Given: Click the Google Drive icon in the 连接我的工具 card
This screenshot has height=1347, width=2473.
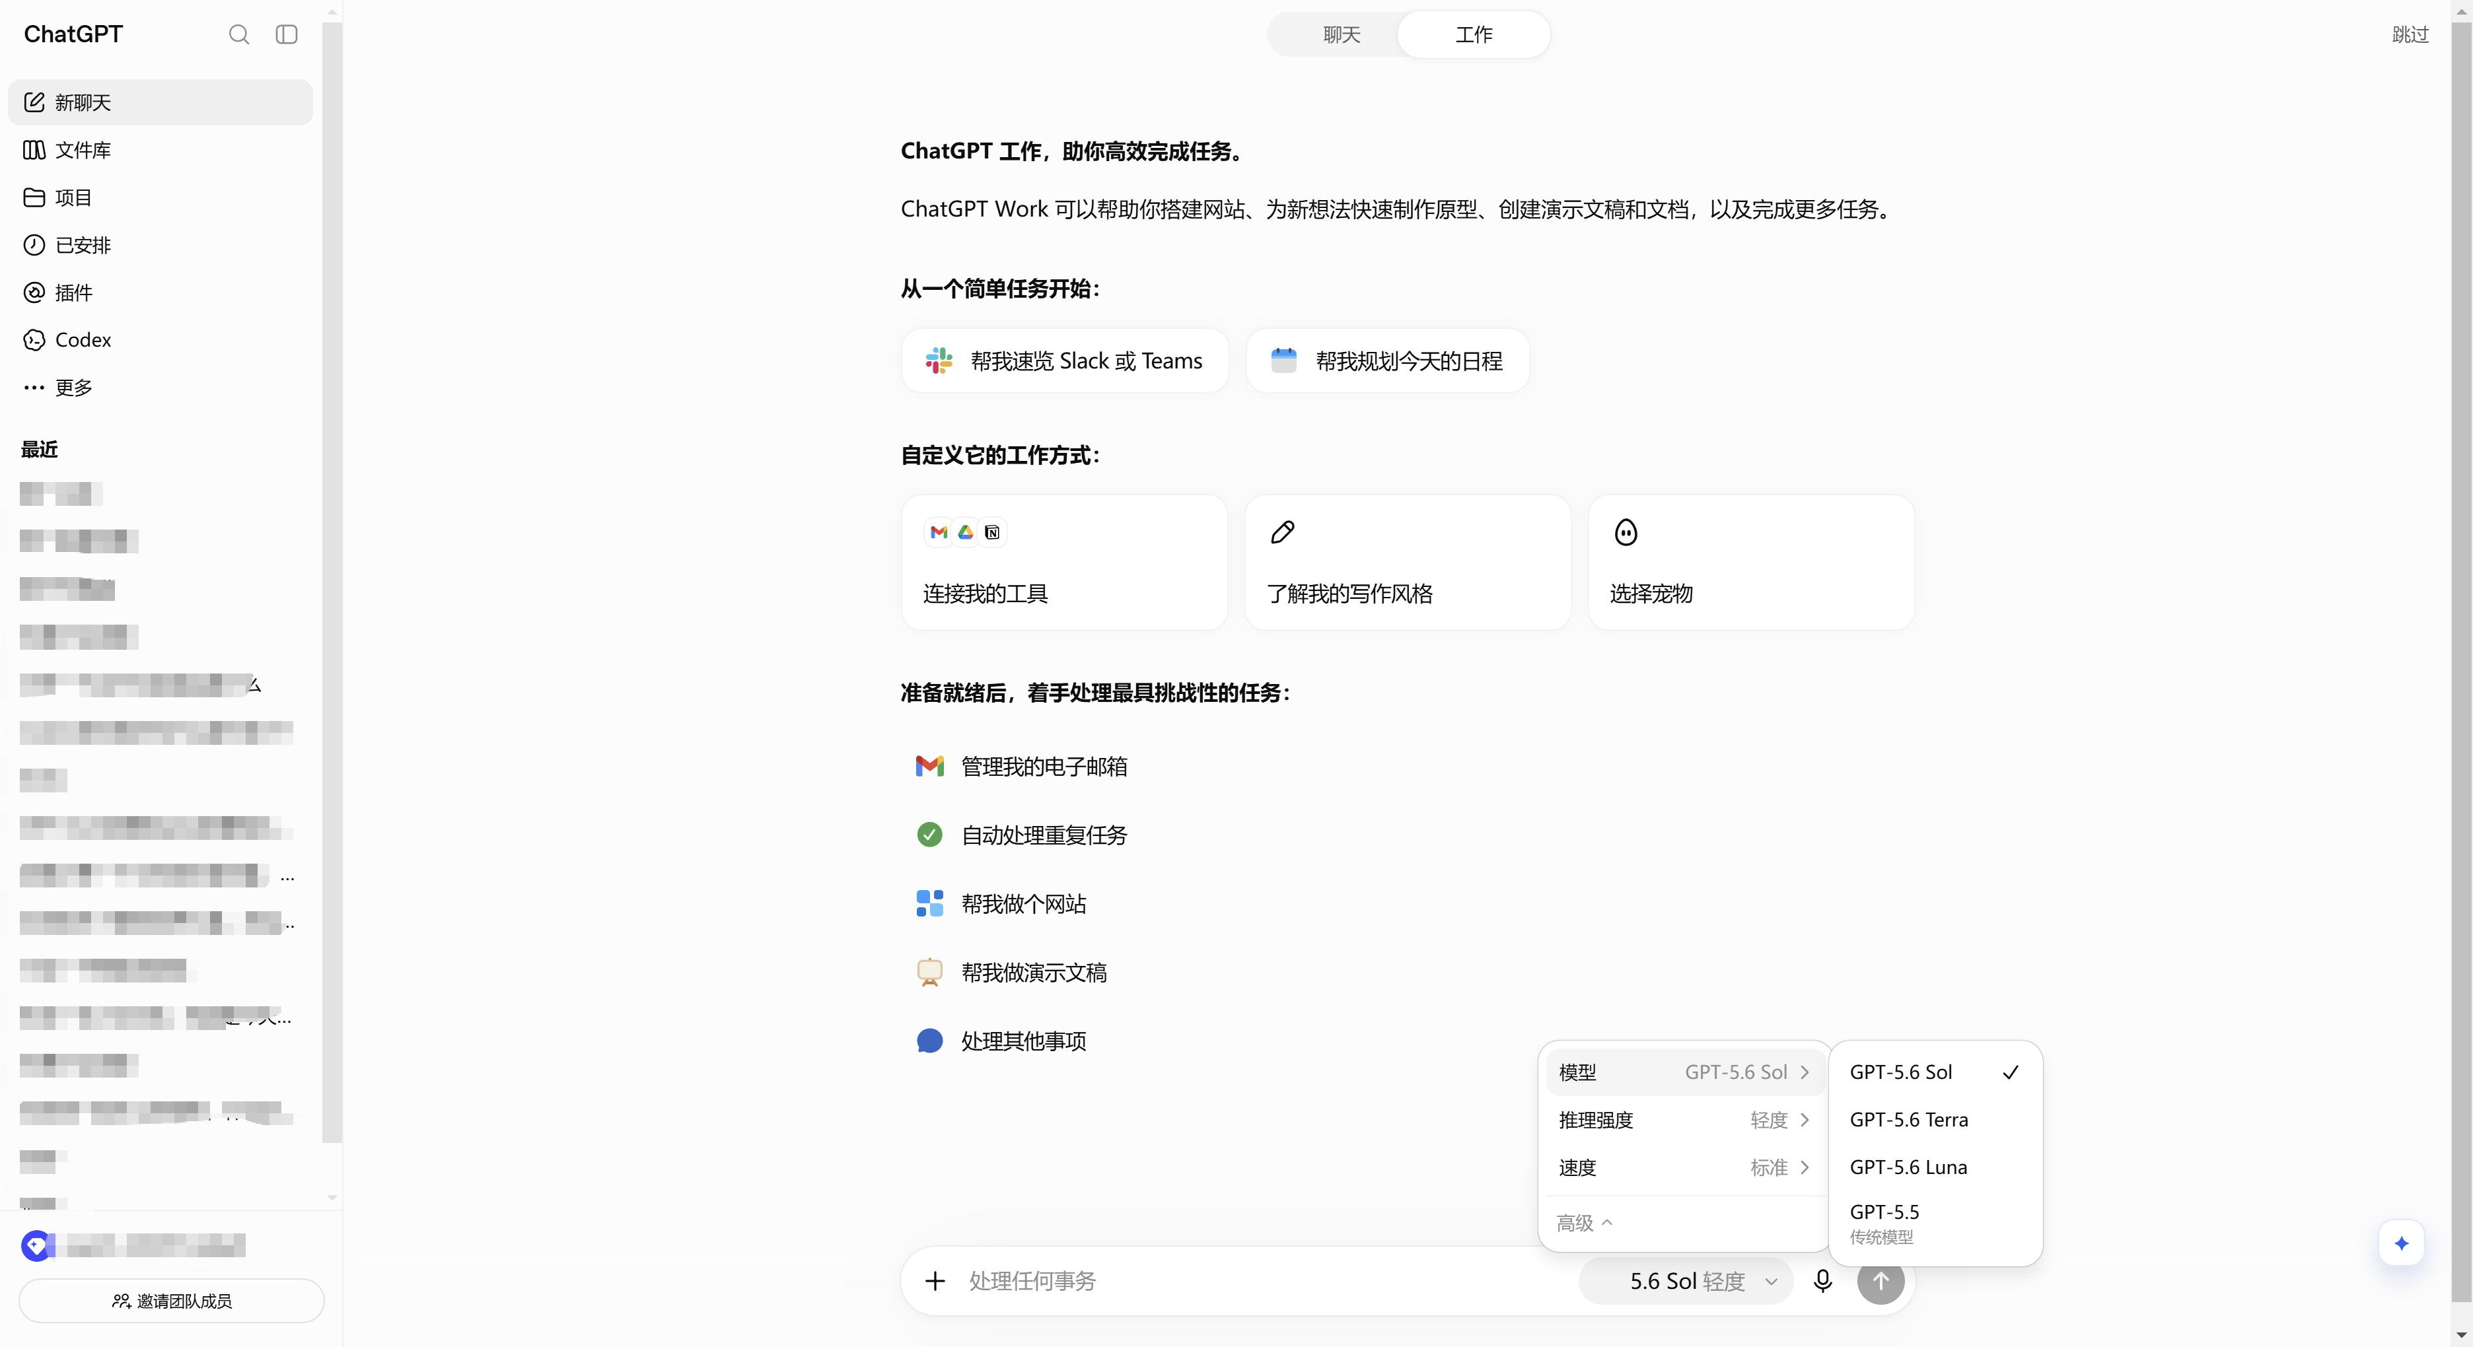Looking at the screenshot, I should (x=966, y=532).
